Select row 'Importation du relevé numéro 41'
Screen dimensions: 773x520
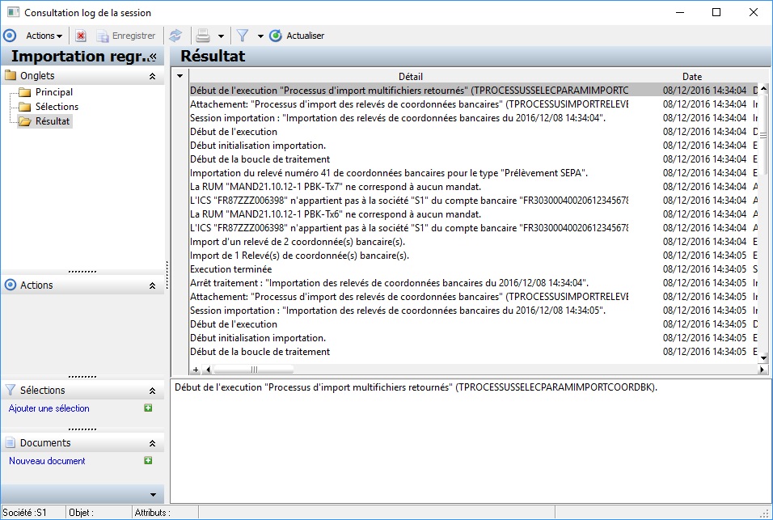473,173
